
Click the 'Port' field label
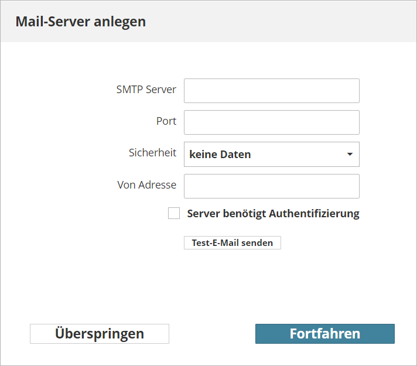pyautogui.click(x=166, y=121)
